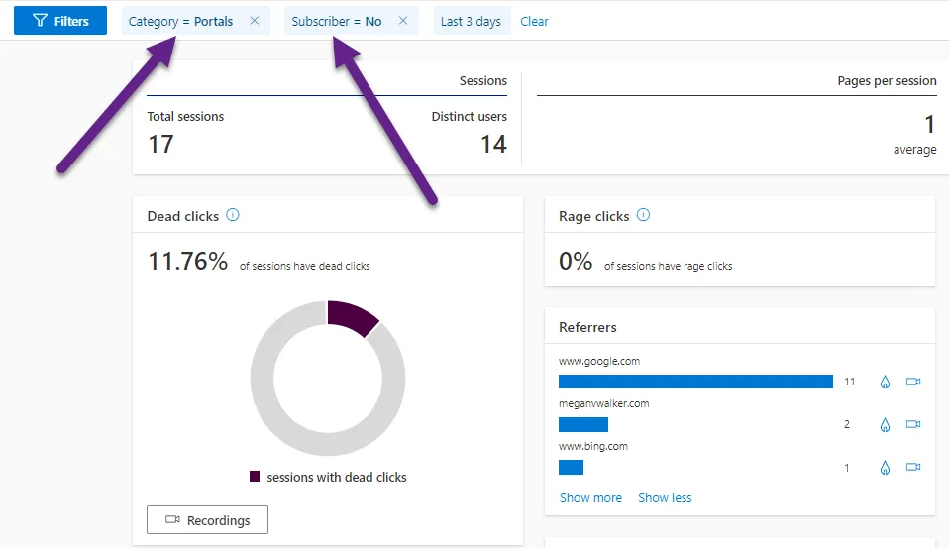This screenshot has width=949, height=548.
Task: Click the Rage clicks info icon
Action: click(x=643, y=215)
